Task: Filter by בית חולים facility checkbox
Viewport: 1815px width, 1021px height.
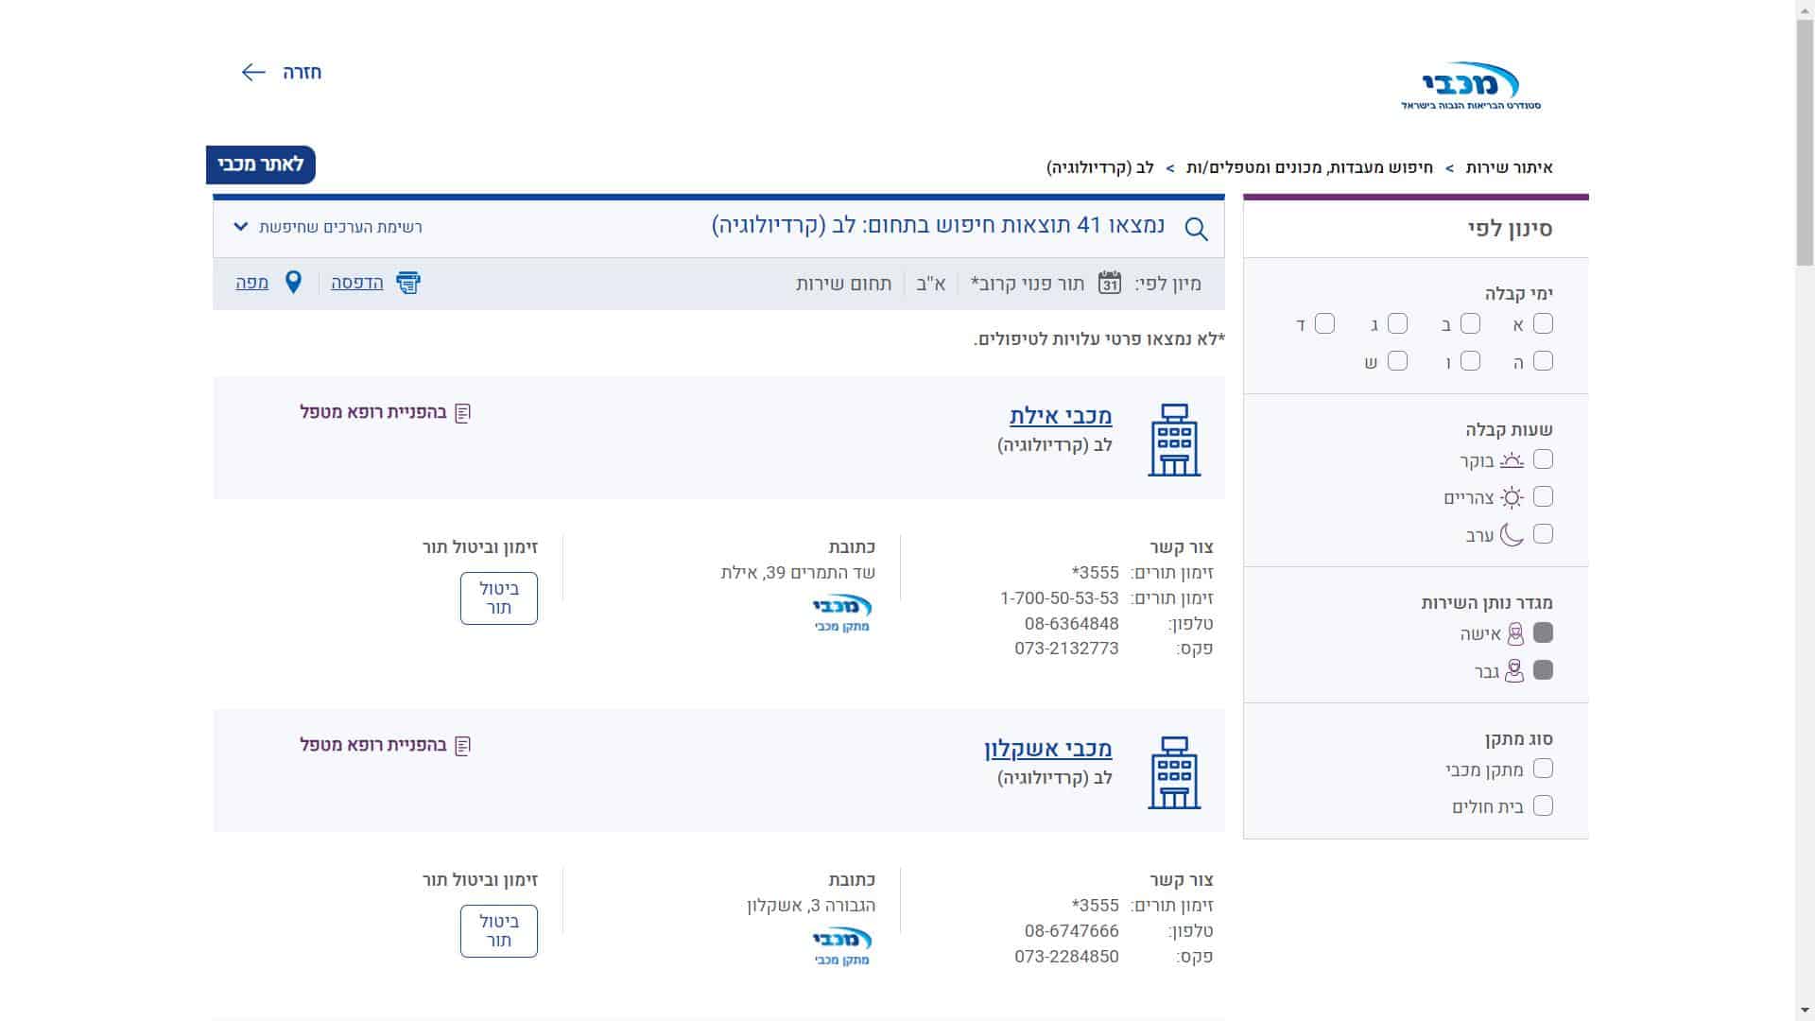Action: pos(1543,806)
